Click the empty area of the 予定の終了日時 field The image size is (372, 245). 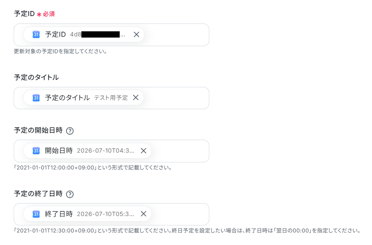coord(180,214)
